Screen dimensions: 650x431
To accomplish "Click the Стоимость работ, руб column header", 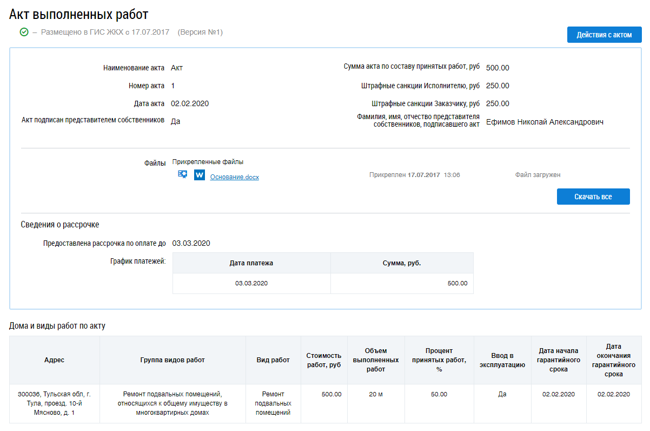I will click(323, 360).
